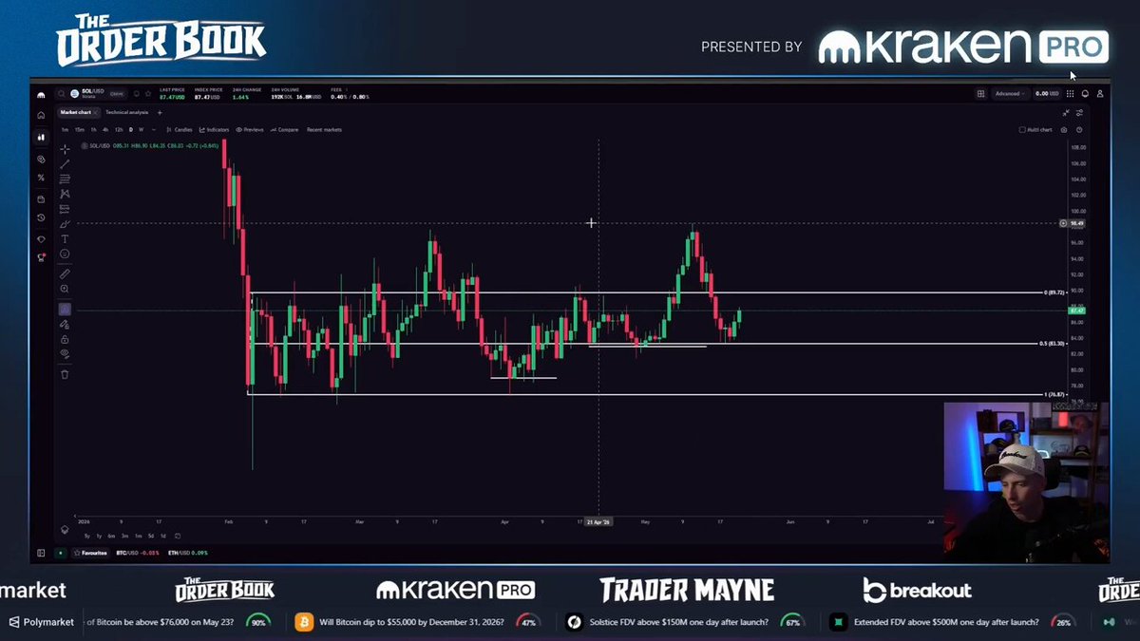Image resolution: width=1140 pixels, height=641 pixels.
Task: Select the 4h timeframe
Action: pos(105,130)
